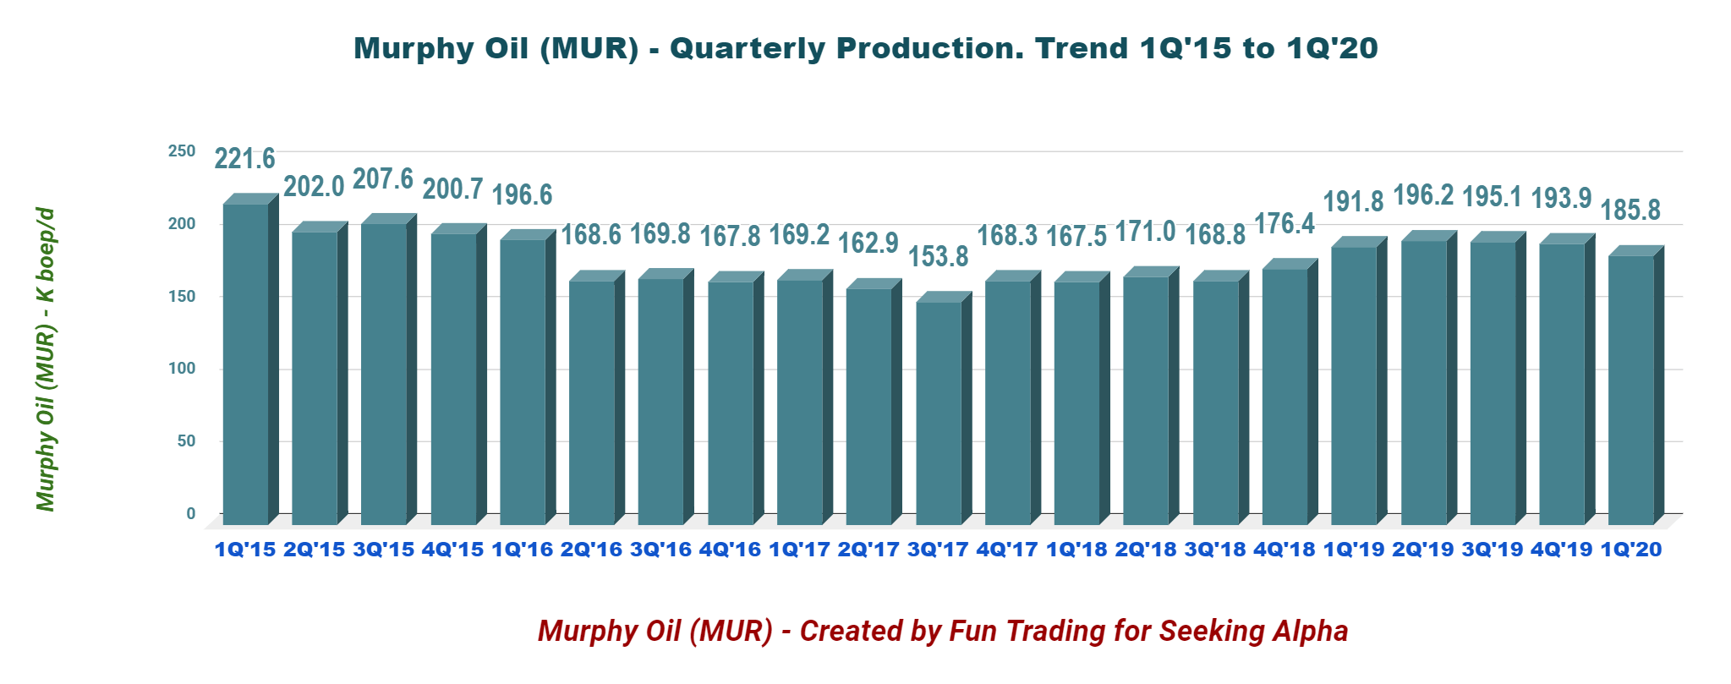
Task: Click the 4Q'16 axis label
Action: coord(731,550)
